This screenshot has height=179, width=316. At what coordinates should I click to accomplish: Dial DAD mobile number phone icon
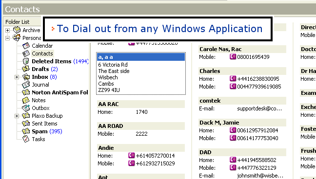click(x=233, y=167)
